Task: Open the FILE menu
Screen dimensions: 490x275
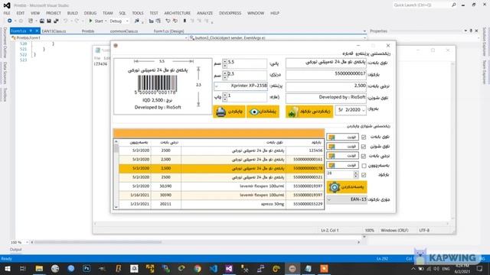Action: (7, 13)
